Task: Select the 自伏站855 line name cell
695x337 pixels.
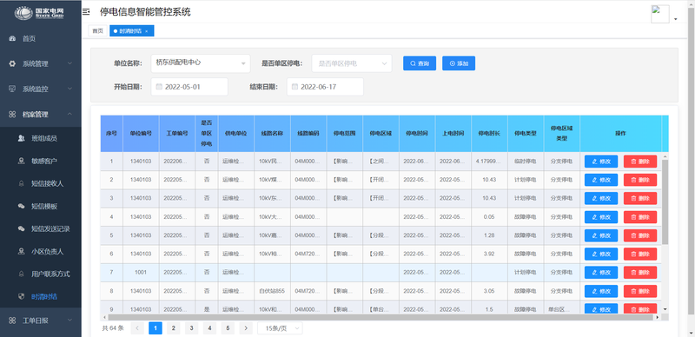Action: [x=272, y=291]
